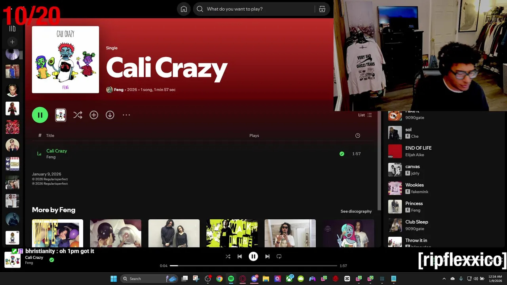
Task: Open See discography link
Action: pos(356,211)
